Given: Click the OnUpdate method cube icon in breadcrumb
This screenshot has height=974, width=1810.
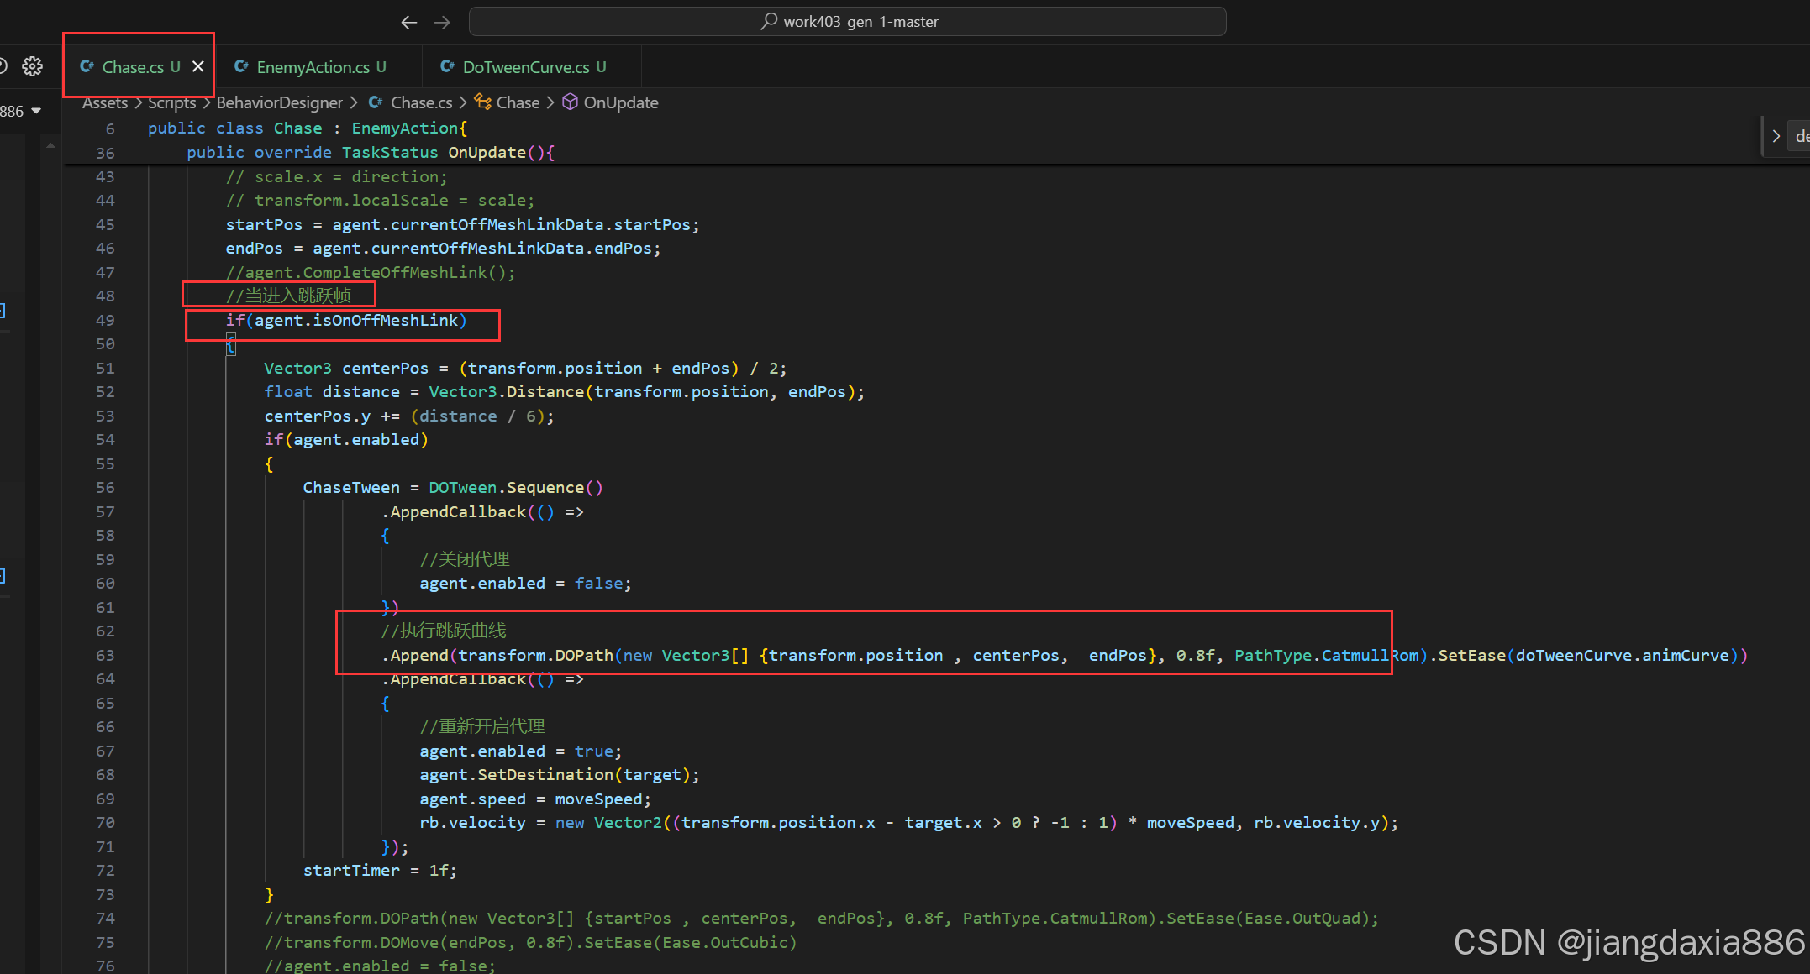Looking at the screenshot, I should (x=570, y=102).
